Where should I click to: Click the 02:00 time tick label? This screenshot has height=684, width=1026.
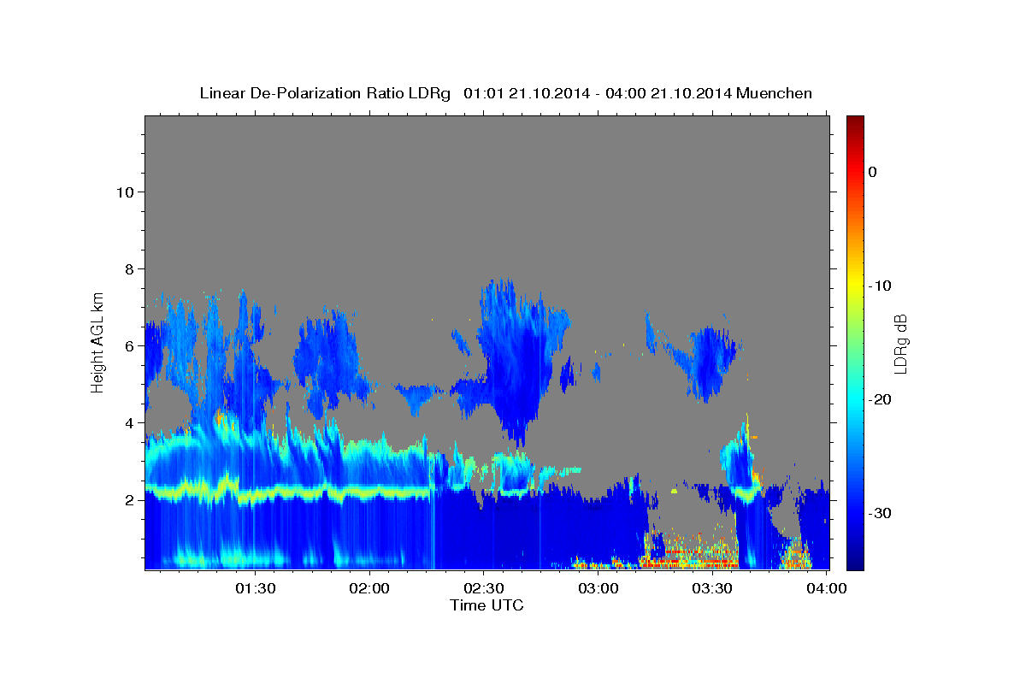[x=369, y=588]
